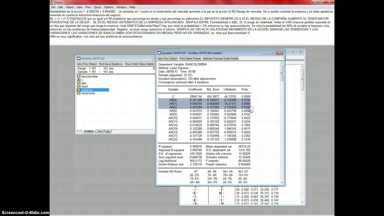Click the Workfile window title icon

[79, 58]
